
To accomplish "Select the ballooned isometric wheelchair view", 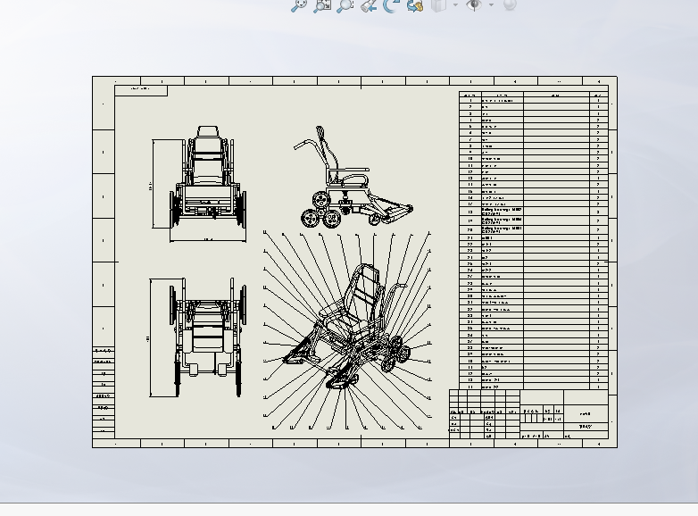I will tap(347, 330).
